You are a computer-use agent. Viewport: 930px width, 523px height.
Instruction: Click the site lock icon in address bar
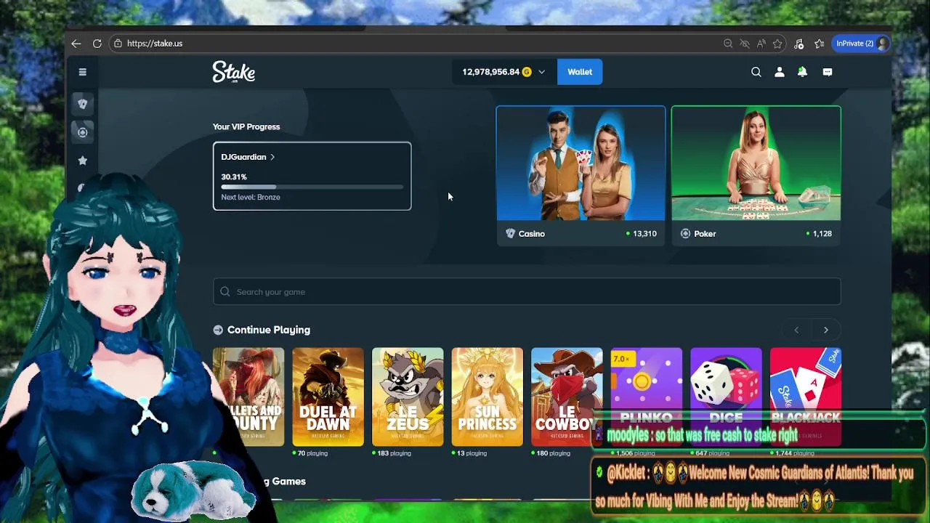pyautogui.click(x=118, y=44)
